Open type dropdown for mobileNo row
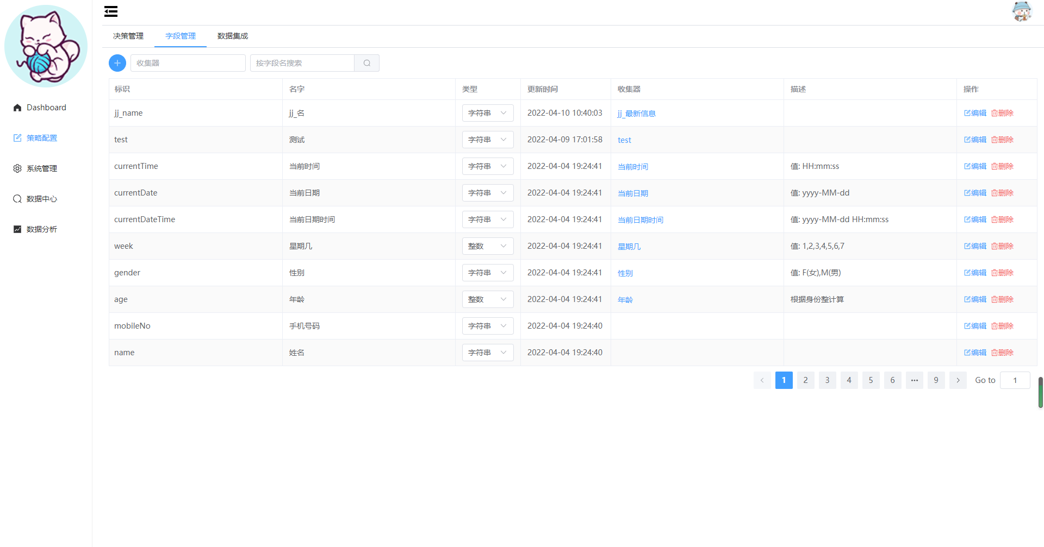The image size is (1044, 547). tap(488, 326)
